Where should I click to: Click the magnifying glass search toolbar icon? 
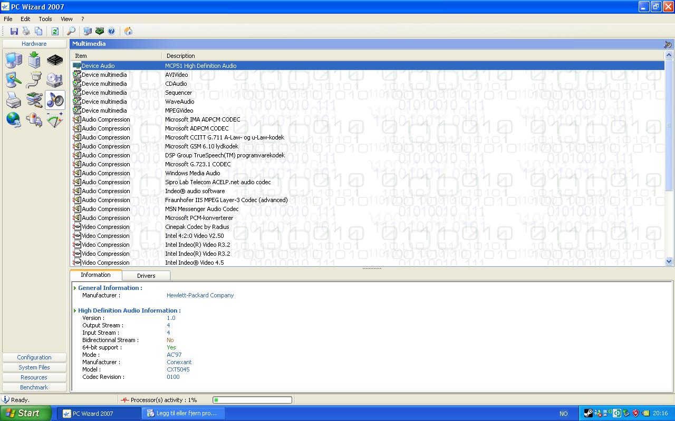(x=71, y=31)
